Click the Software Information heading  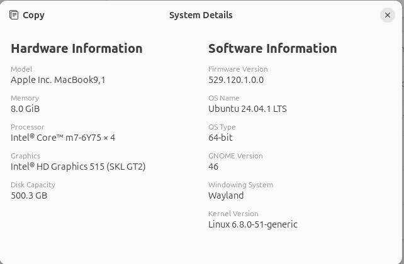[x=272, y=48]
